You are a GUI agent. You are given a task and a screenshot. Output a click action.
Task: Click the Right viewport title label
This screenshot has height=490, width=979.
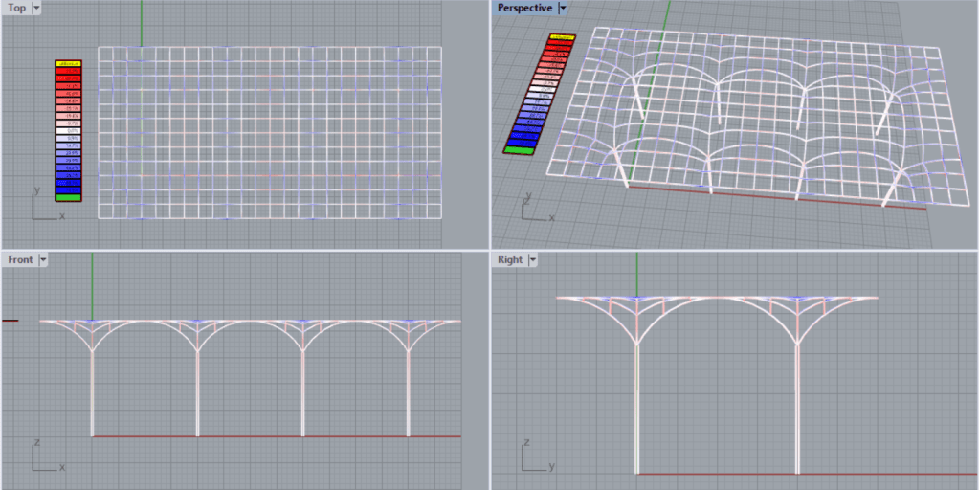tap(509, 259)
